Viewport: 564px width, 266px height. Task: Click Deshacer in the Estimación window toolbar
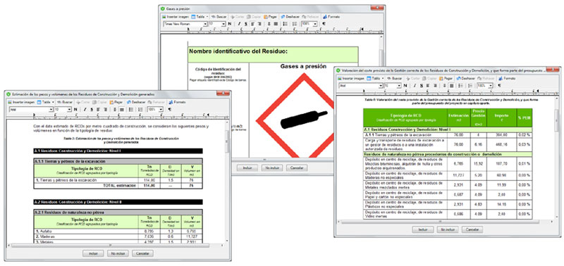136,102
